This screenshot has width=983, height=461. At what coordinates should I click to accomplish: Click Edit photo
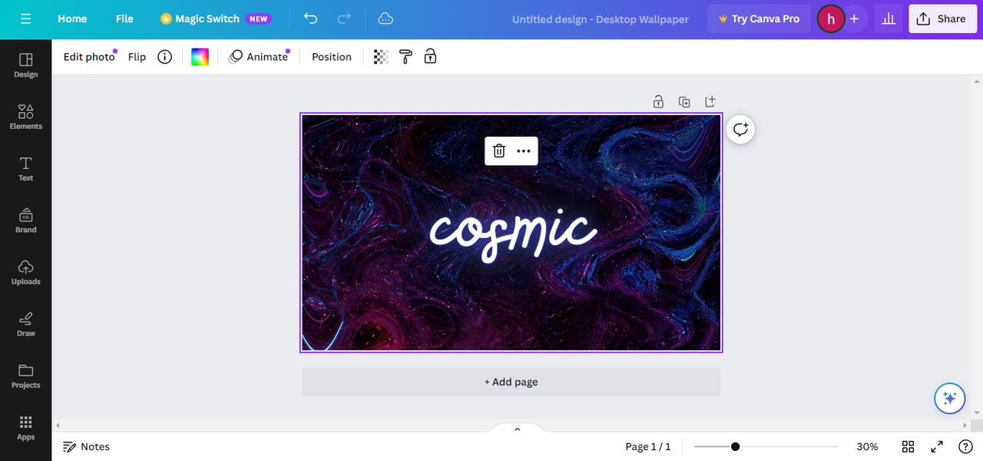point(89,57)
